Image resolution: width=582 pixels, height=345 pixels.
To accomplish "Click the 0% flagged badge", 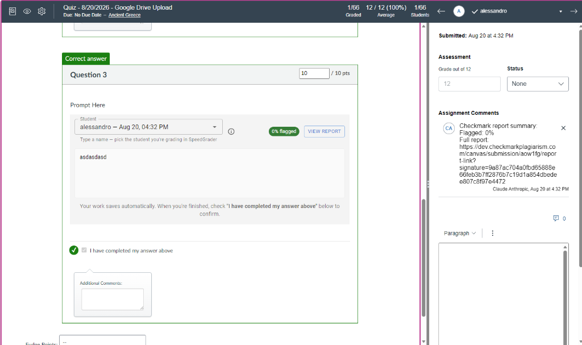I will click(x=284, y=131).
